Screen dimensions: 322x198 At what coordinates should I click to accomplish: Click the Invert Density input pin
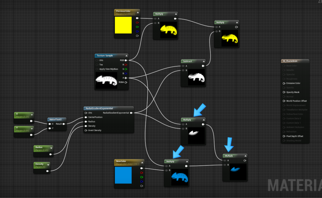[86, 130]
